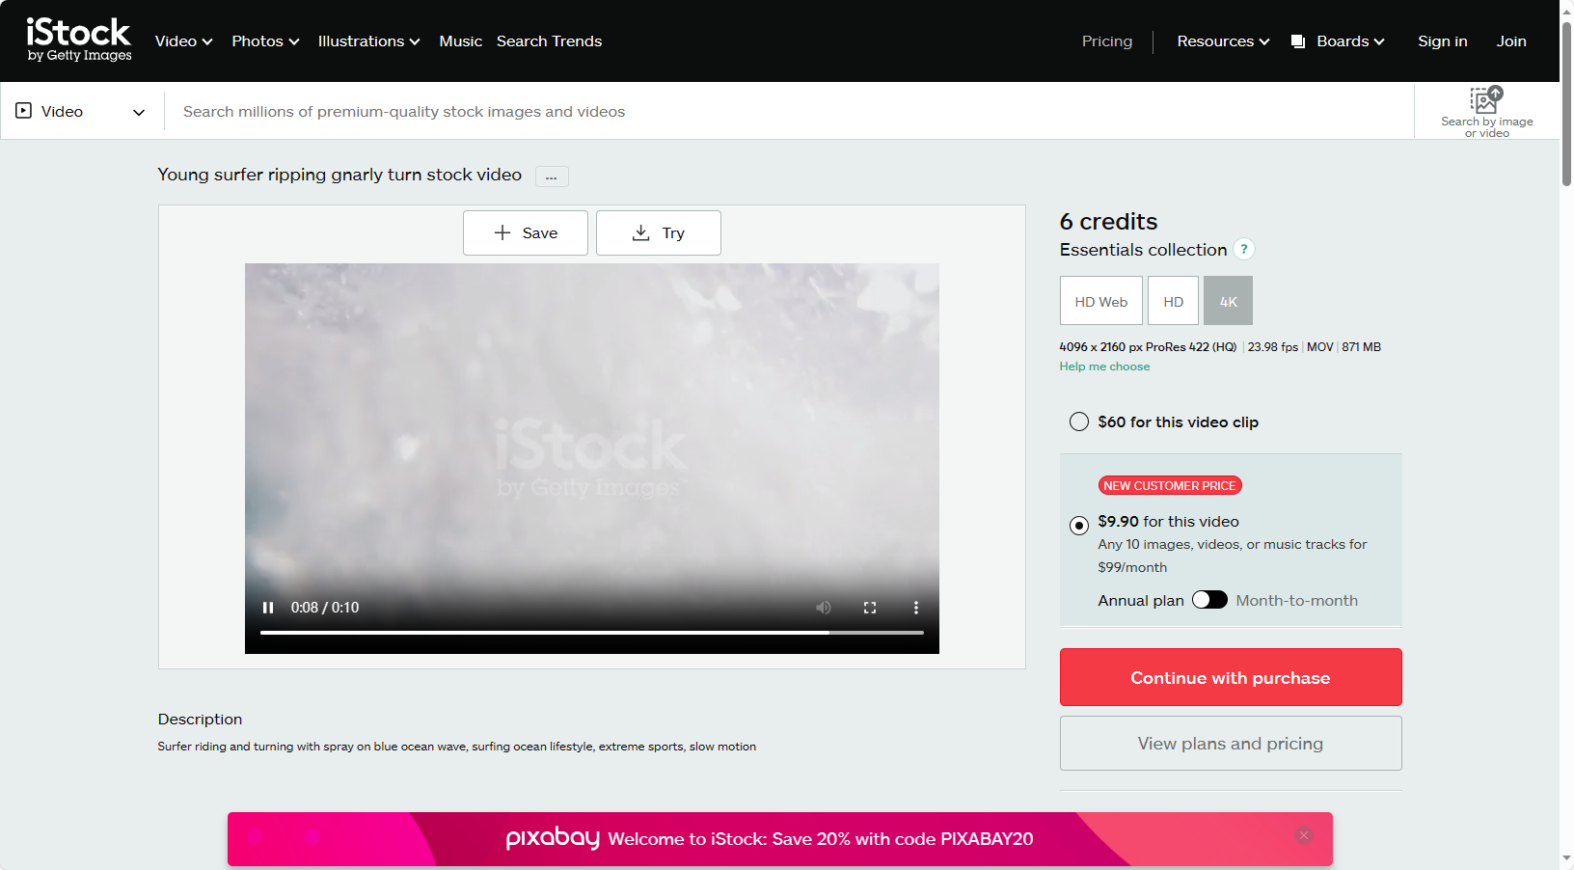Click Join
Image resolution: width=1574 pixels, height=870 pixels.
[1511, 41]
